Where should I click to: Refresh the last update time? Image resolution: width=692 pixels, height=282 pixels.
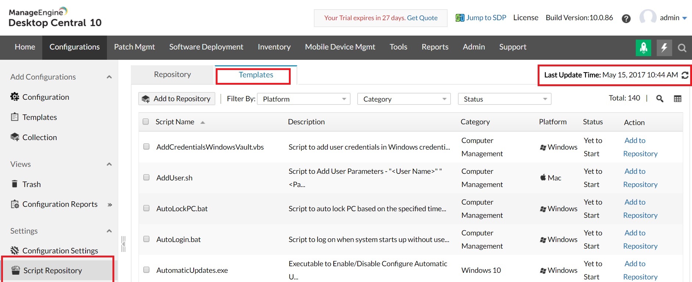coord(685,75)
